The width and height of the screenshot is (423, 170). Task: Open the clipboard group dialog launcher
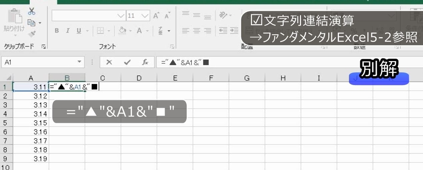click(x=44, y=46)
